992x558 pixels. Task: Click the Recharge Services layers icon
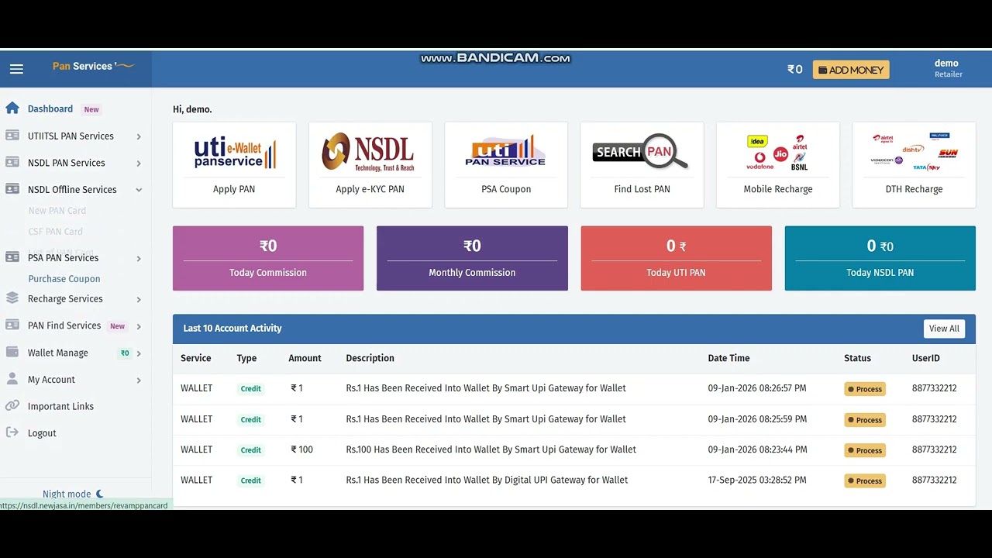(x=12, y=298)
